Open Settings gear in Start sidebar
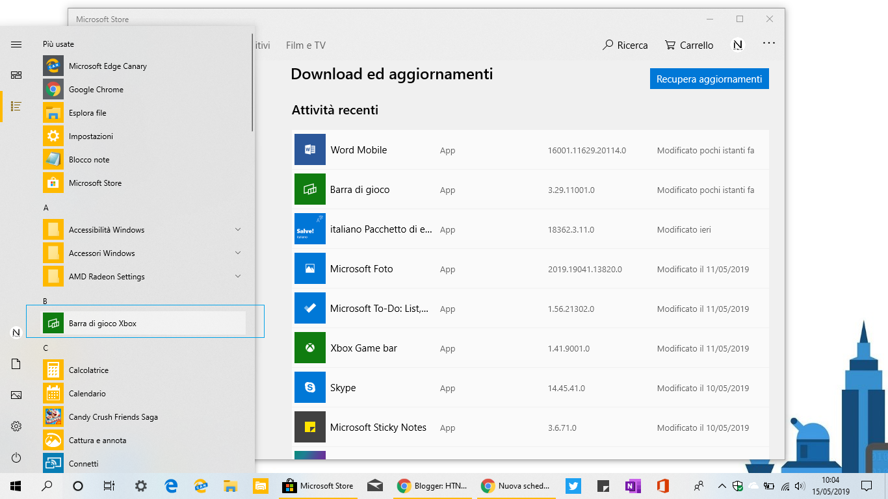The image size is (888, 499). 16,426
